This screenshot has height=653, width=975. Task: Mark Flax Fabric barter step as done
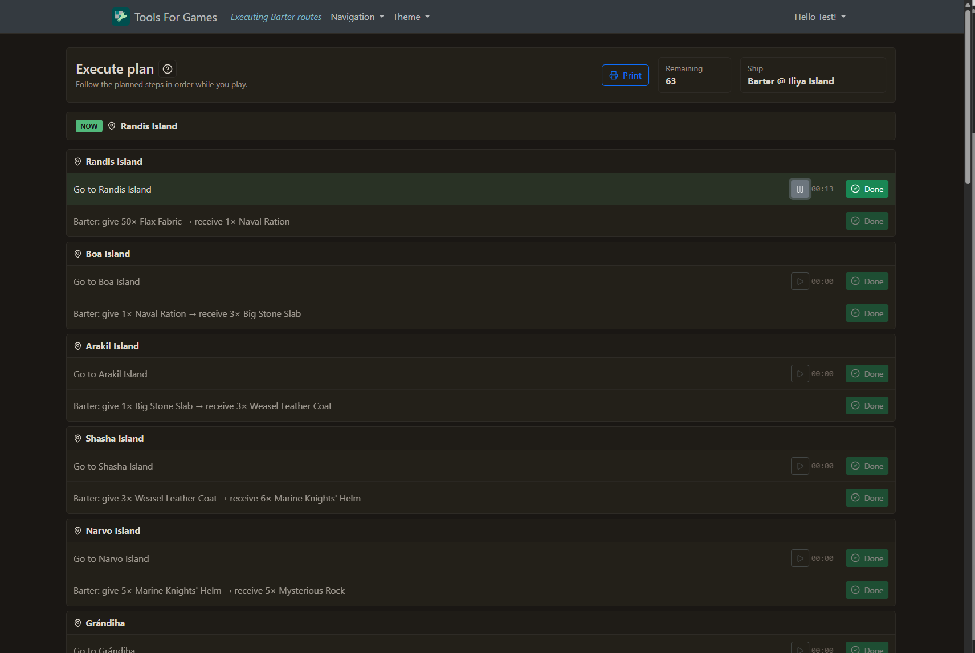867,221
